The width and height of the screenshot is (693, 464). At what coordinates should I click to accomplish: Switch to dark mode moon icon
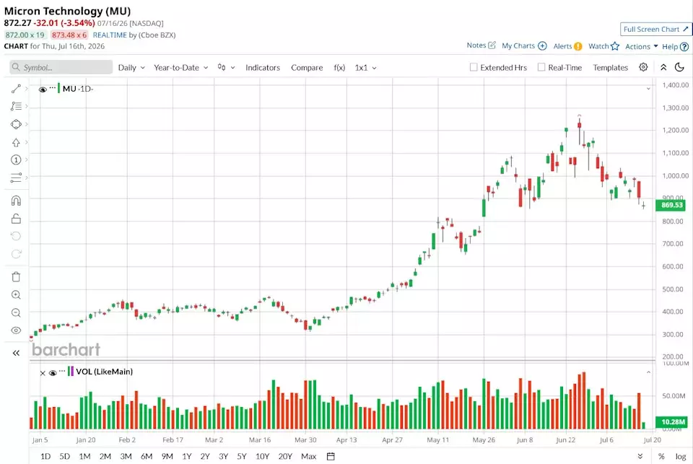point(680,67)
